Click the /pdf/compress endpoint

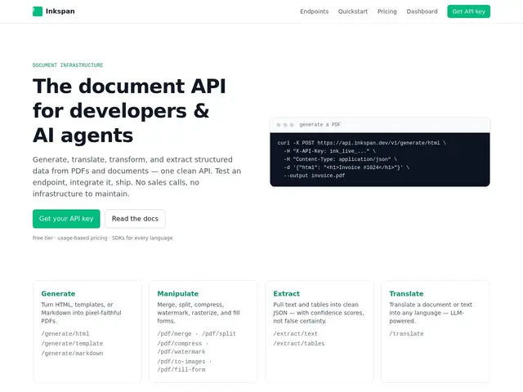pos(180,343)
